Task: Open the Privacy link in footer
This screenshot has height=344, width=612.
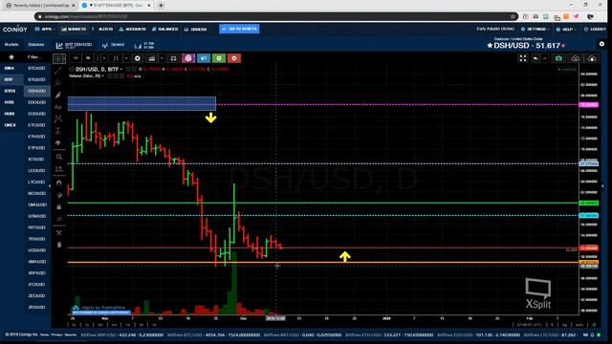Action: [x=57, y=334]
